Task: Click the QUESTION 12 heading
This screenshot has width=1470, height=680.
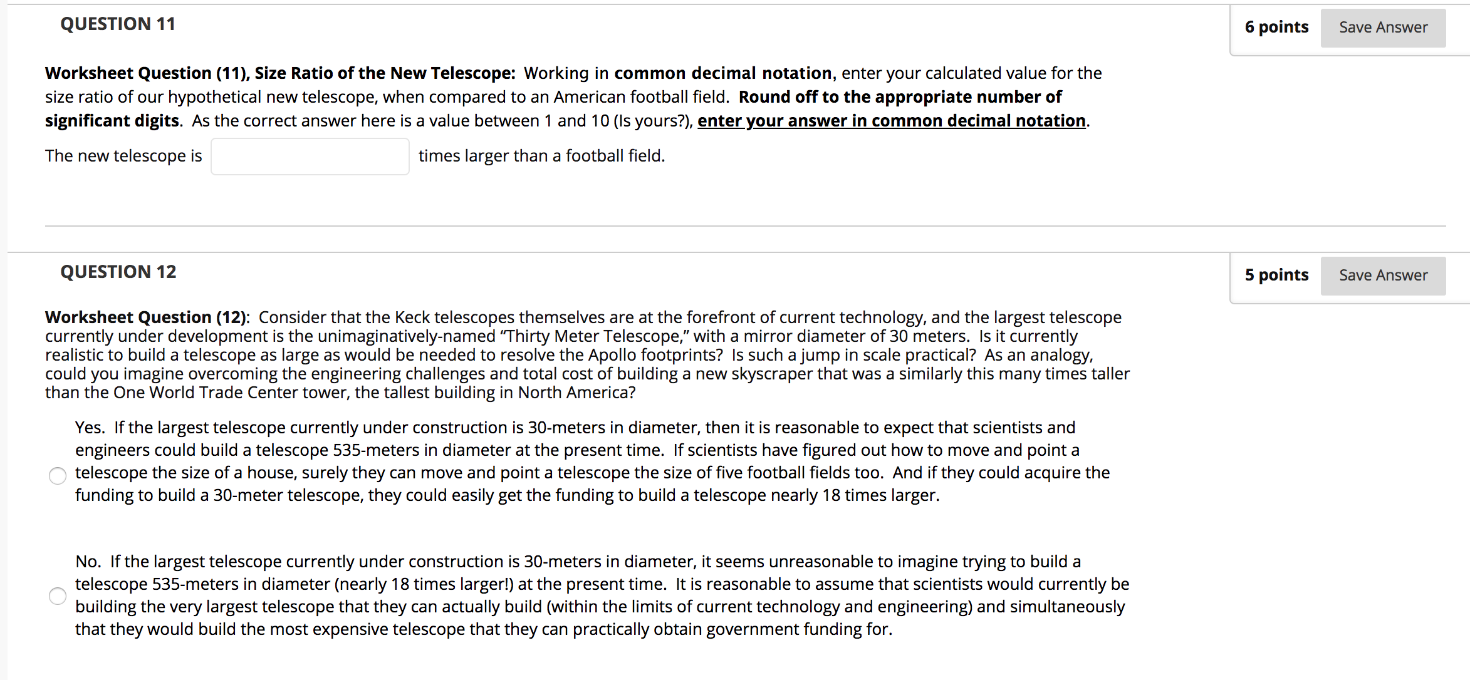Action: click(x=118, y=272)
